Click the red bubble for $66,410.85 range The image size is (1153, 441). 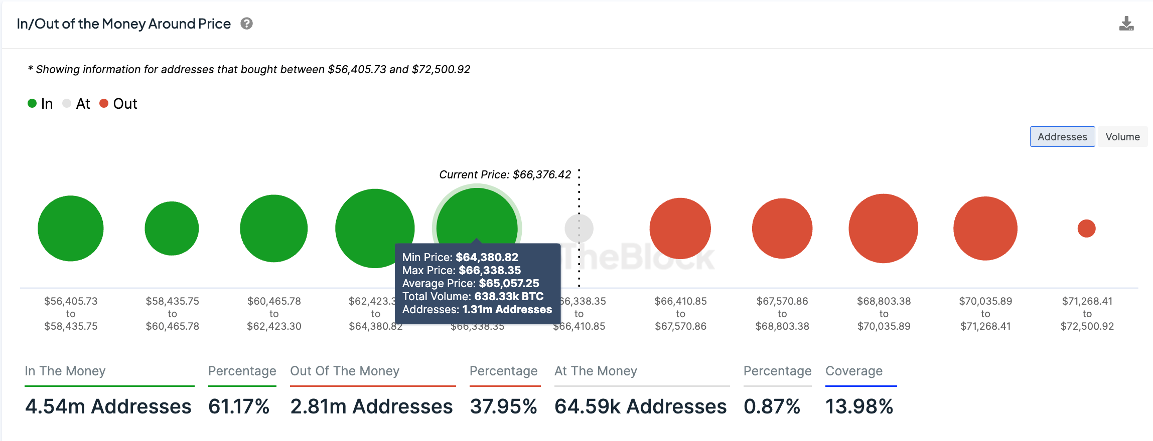(x=680, y=229)
